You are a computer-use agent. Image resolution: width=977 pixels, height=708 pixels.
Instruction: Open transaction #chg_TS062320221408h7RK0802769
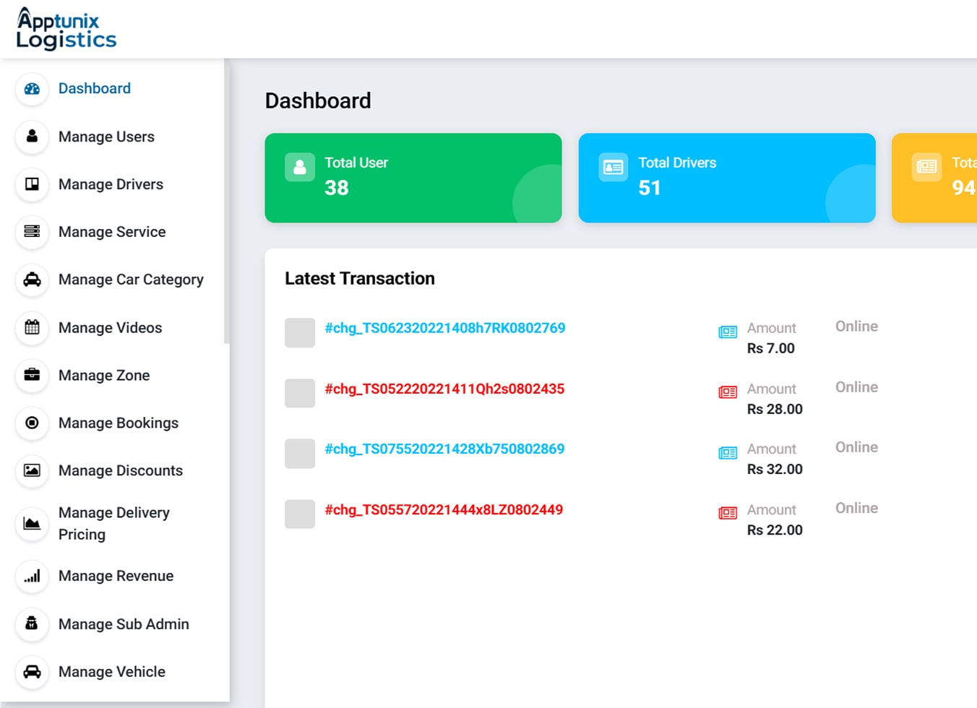pyautogui.click(x=444, y=328)
